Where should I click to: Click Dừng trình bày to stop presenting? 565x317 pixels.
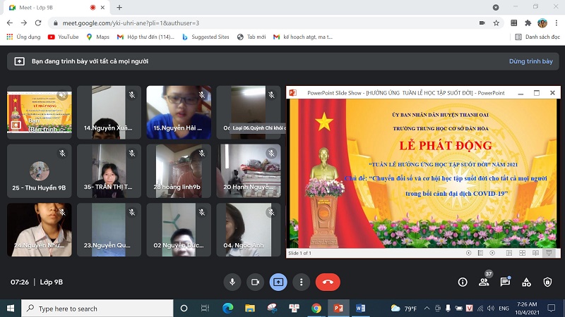click(x=530, y=61)
